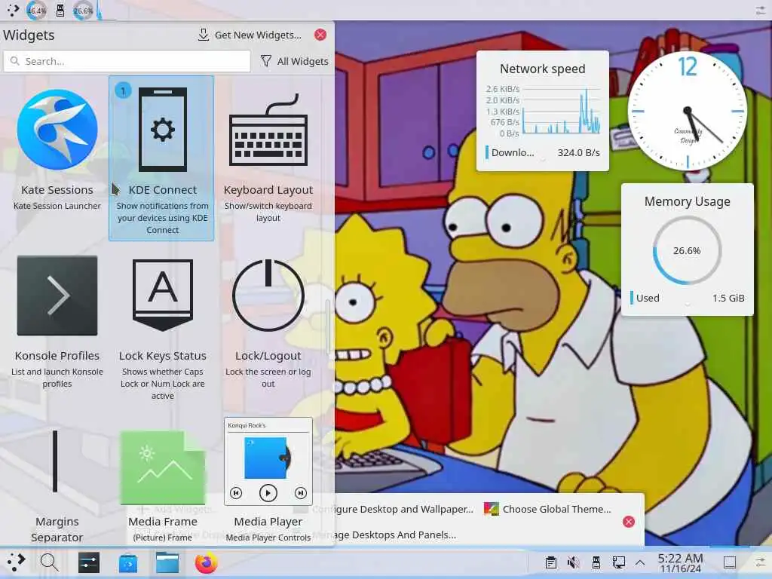Select the Lock Keys Status widget

point(163,325)
